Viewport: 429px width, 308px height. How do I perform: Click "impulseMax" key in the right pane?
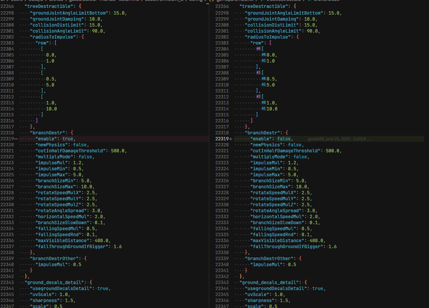coord(267,175)
